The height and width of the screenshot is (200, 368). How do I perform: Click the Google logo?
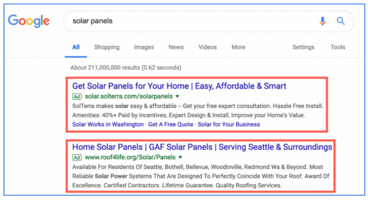pos(29,21)
